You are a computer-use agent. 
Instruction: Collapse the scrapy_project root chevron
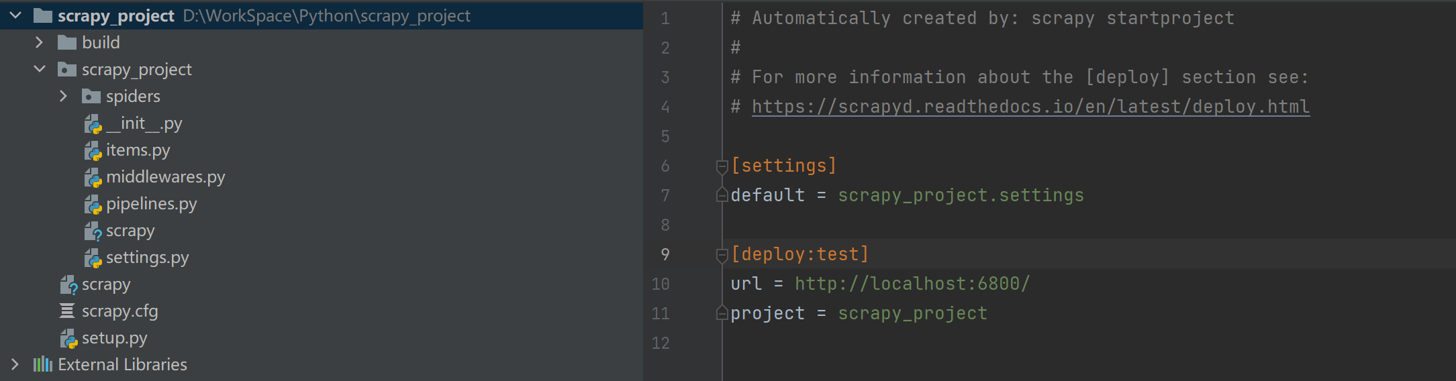point(15,15)
